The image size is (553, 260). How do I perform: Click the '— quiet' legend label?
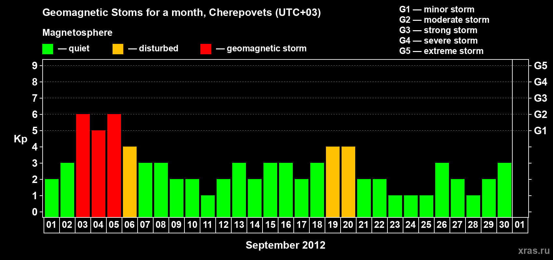[x=74, y=48]
